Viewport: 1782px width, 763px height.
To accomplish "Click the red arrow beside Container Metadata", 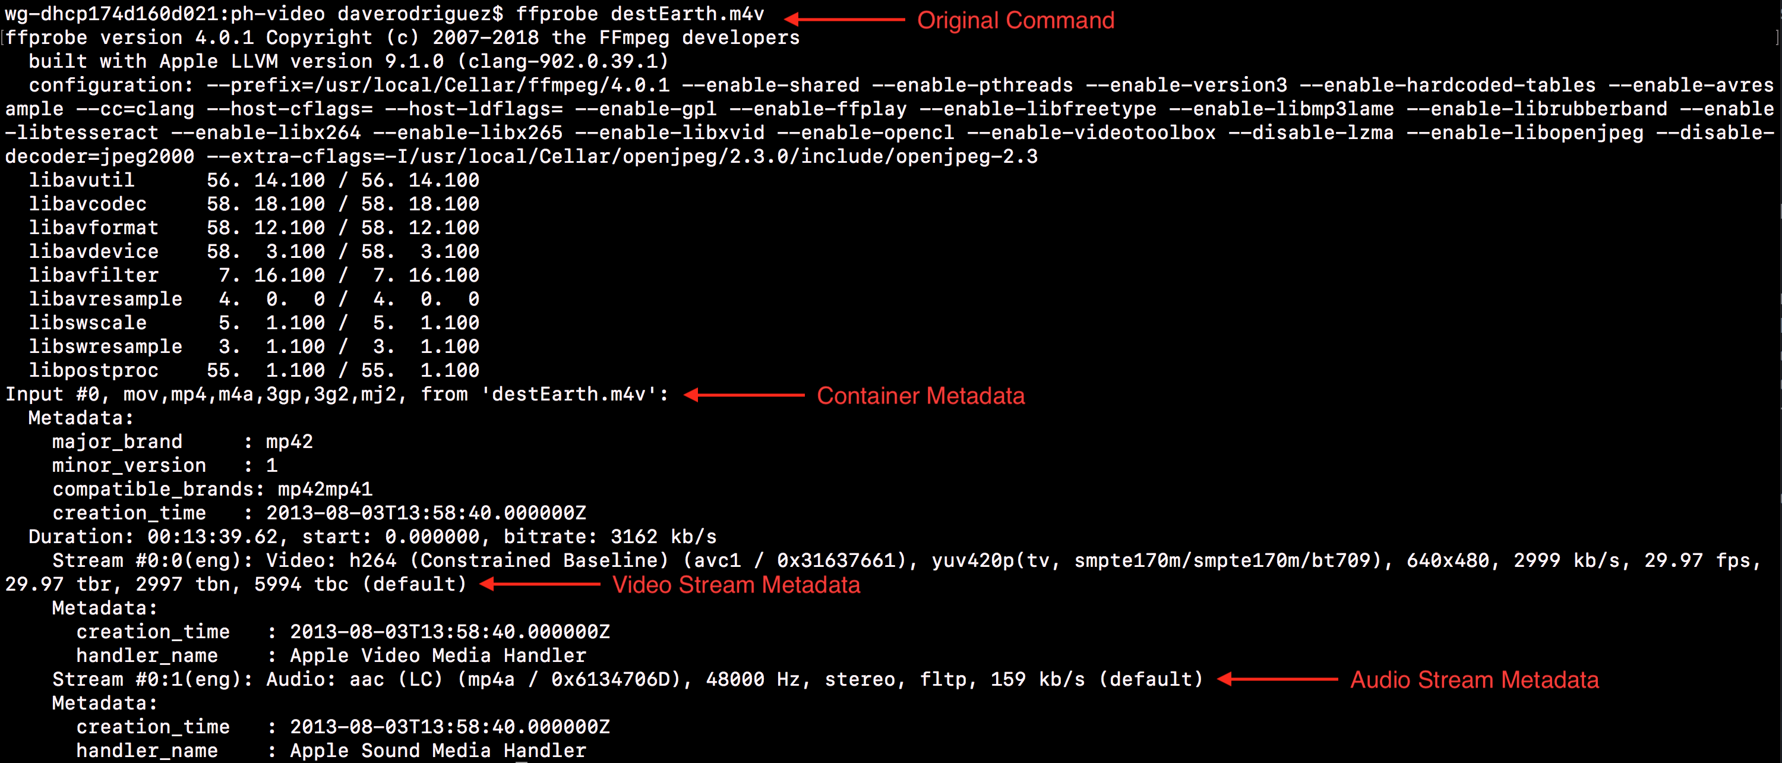I will 744,395.
